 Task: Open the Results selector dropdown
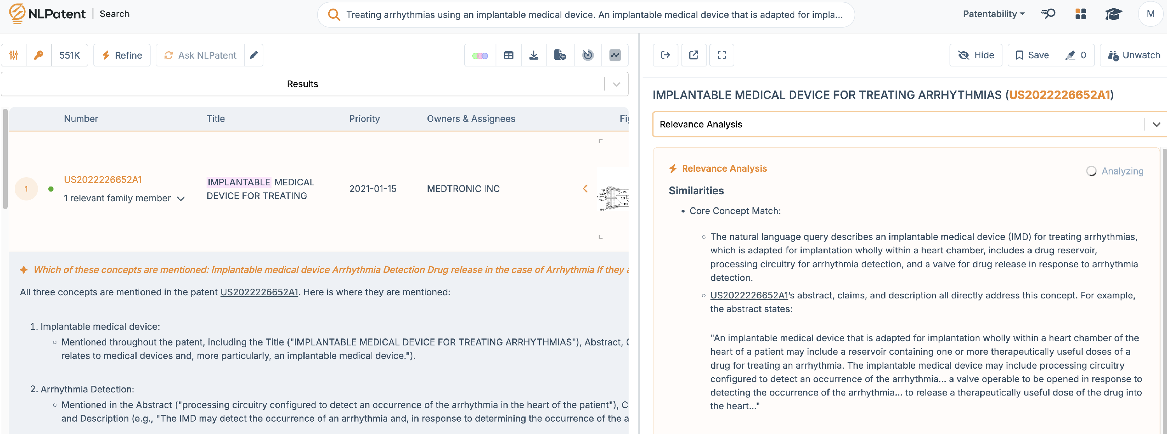point(616,84)
